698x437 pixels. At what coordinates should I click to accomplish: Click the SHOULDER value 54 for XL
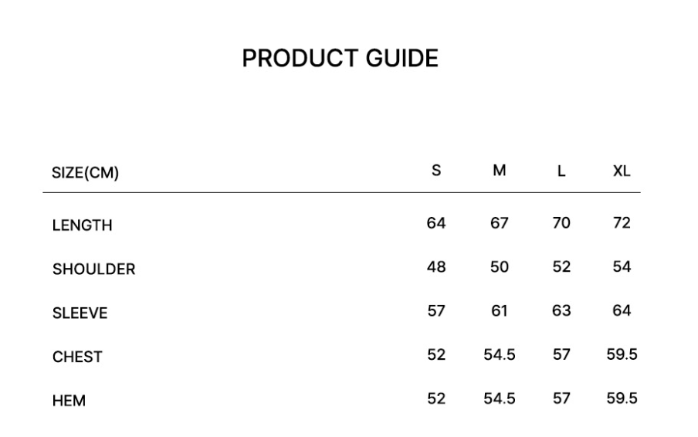622,267
